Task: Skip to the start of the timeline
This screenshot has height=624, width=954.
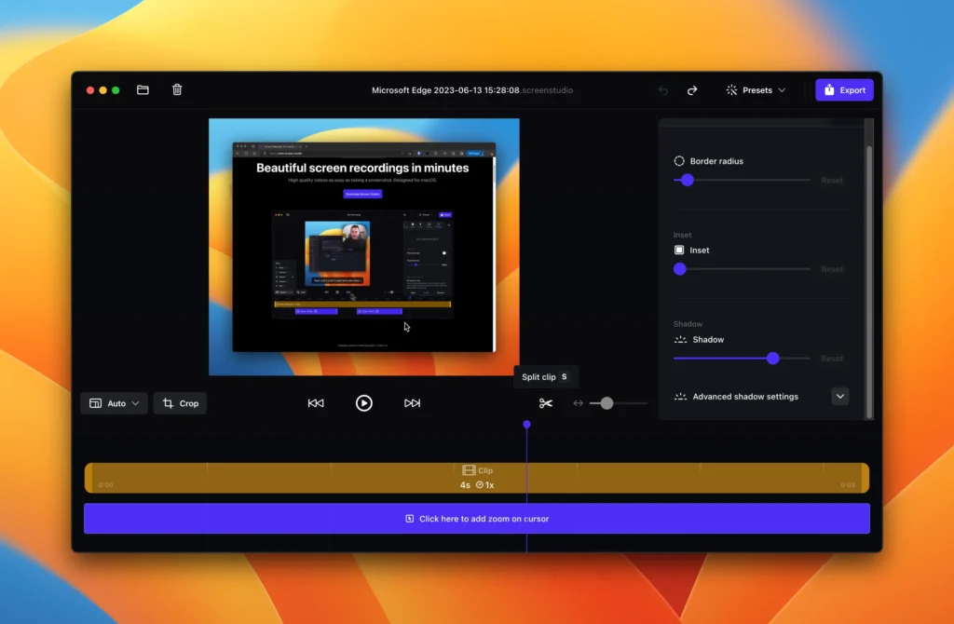Action: (x=316, y=402)
